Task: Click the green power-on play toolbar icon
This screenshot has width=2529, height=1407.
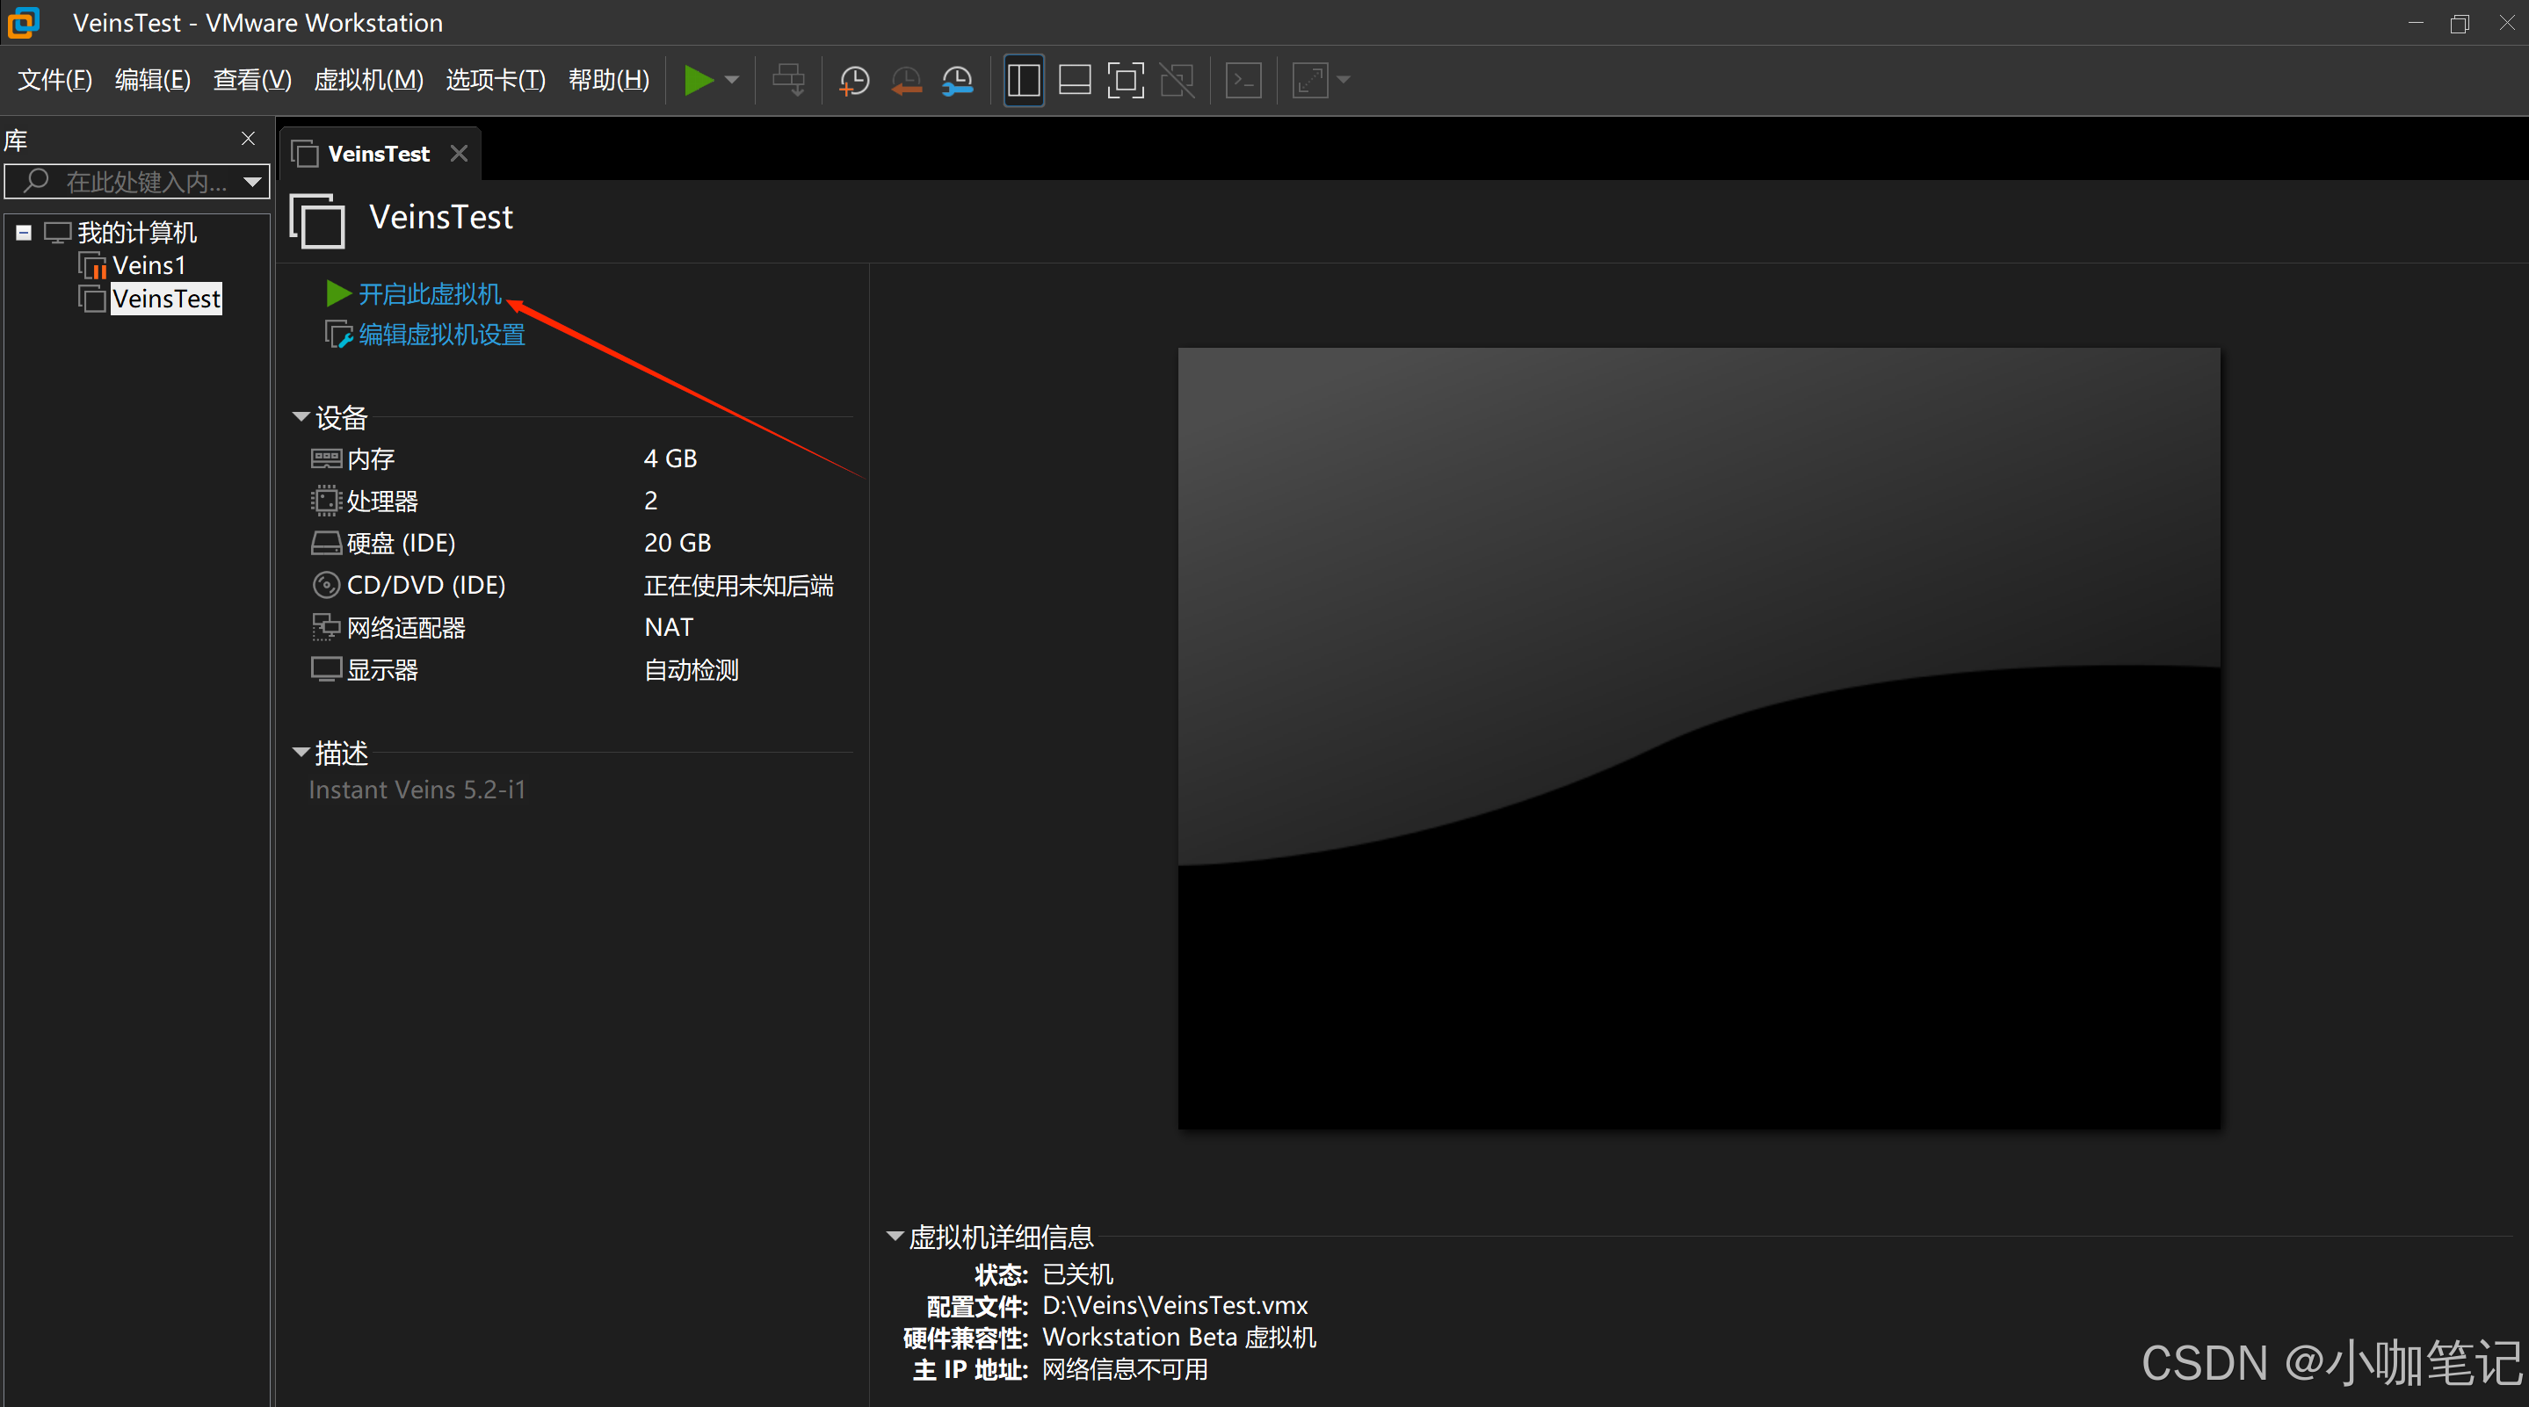Action: [698, 79]
